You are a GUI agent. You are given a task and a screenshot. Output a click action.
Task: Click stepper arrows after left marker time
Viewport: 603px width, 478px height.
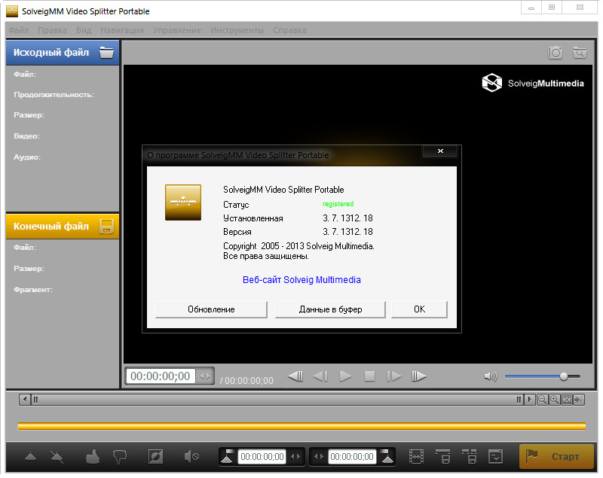(x=295, y=456)
